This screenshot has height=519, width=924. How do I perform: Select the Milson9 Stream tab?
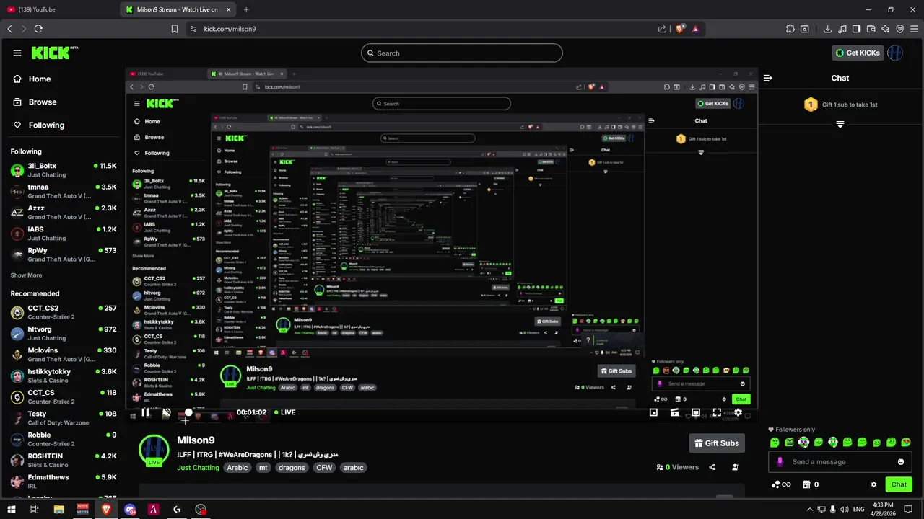click(x=177, y=9)
